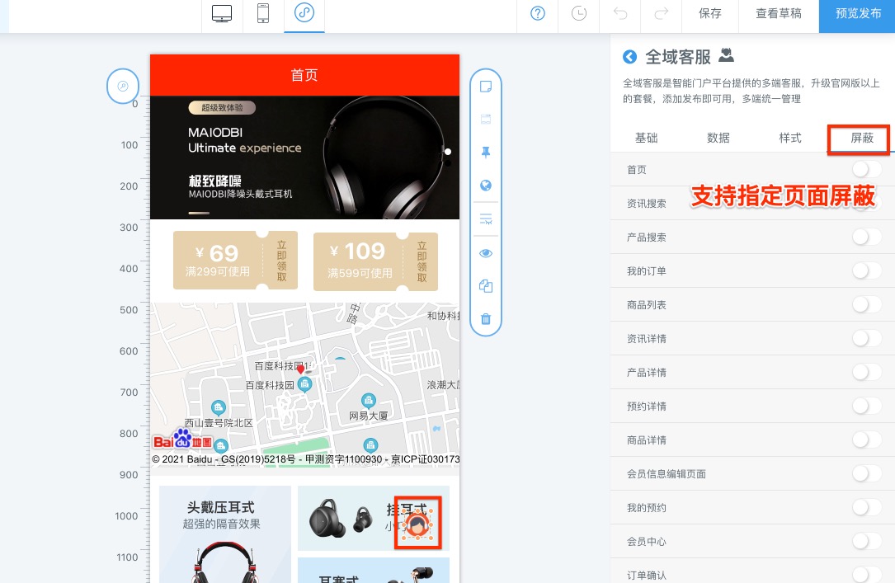The image size is (895, 583).
Task: Open the history clock icon
Action: [579, 14]
